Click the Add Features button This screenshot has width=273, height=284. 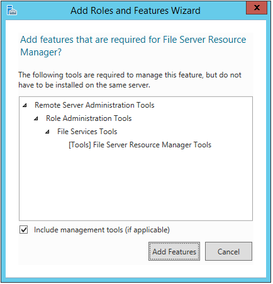tap(174, 251)
